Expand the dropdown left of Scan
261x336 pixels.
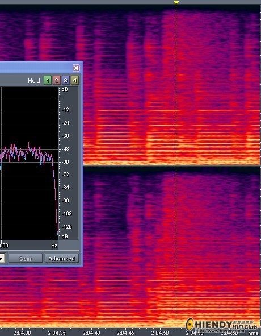[2, 259]
